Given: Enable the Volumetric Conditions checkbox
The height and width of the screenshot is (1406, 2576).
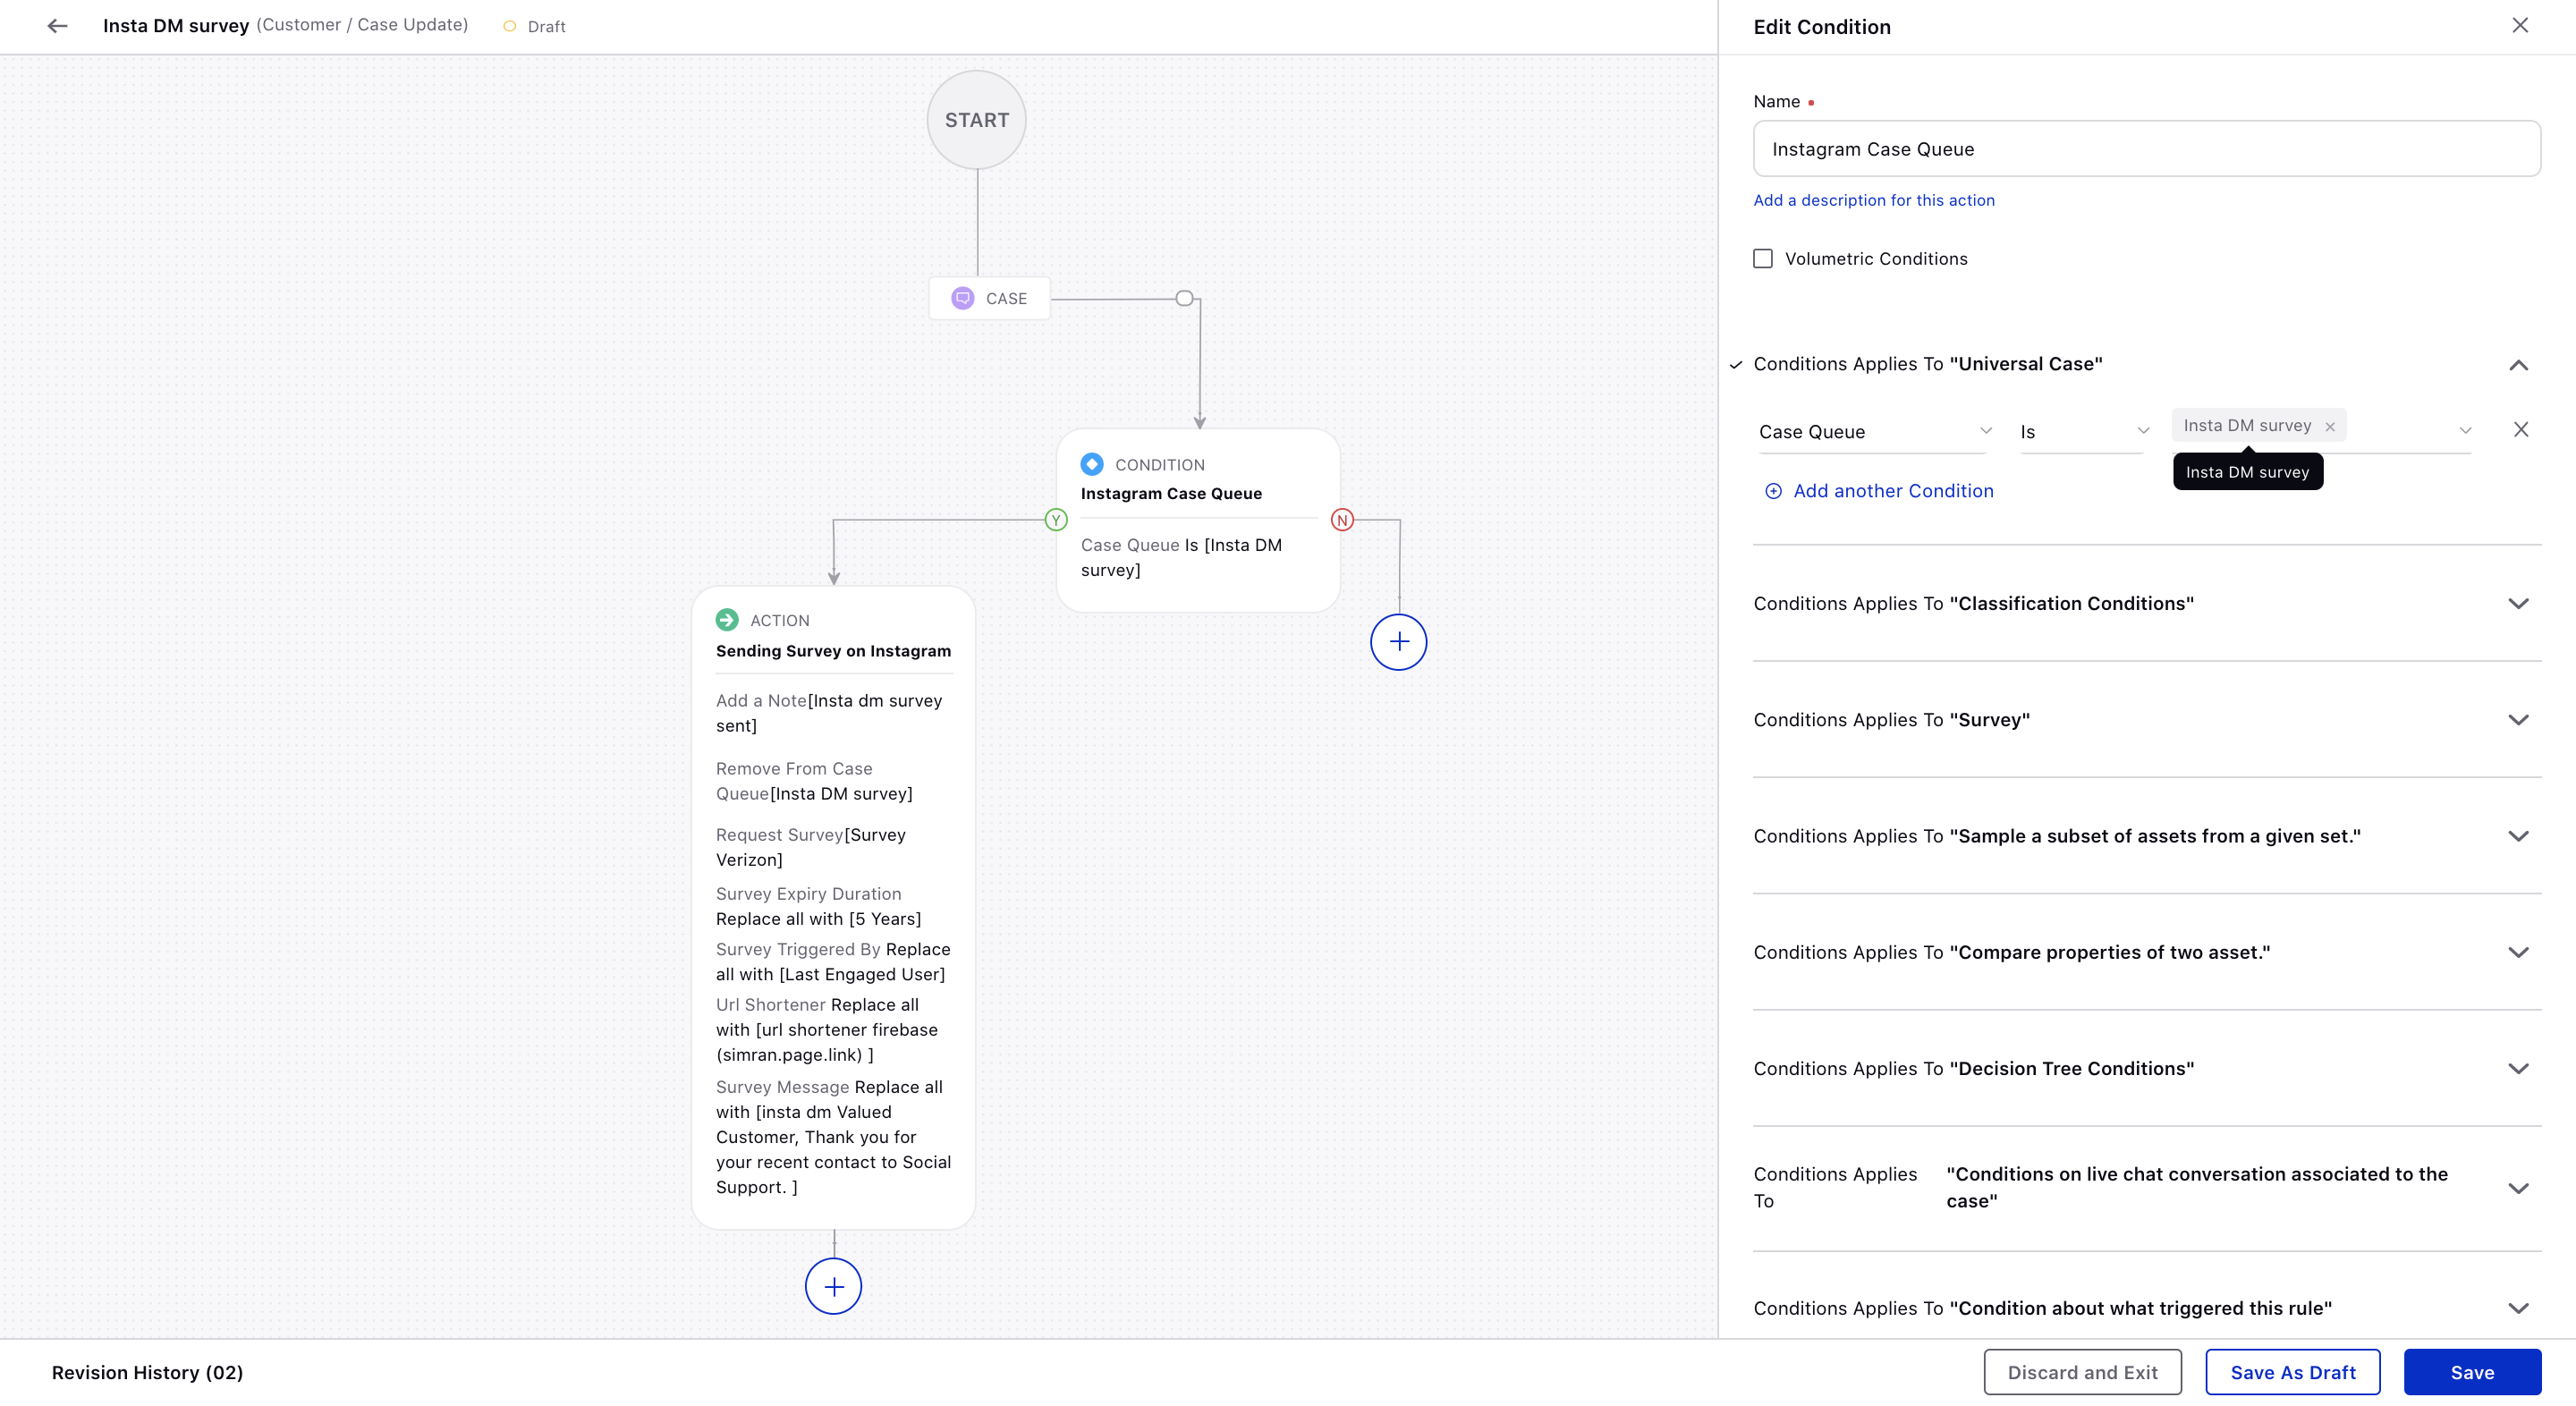Looking at the screenshot, I should (x=1764, y=258).
